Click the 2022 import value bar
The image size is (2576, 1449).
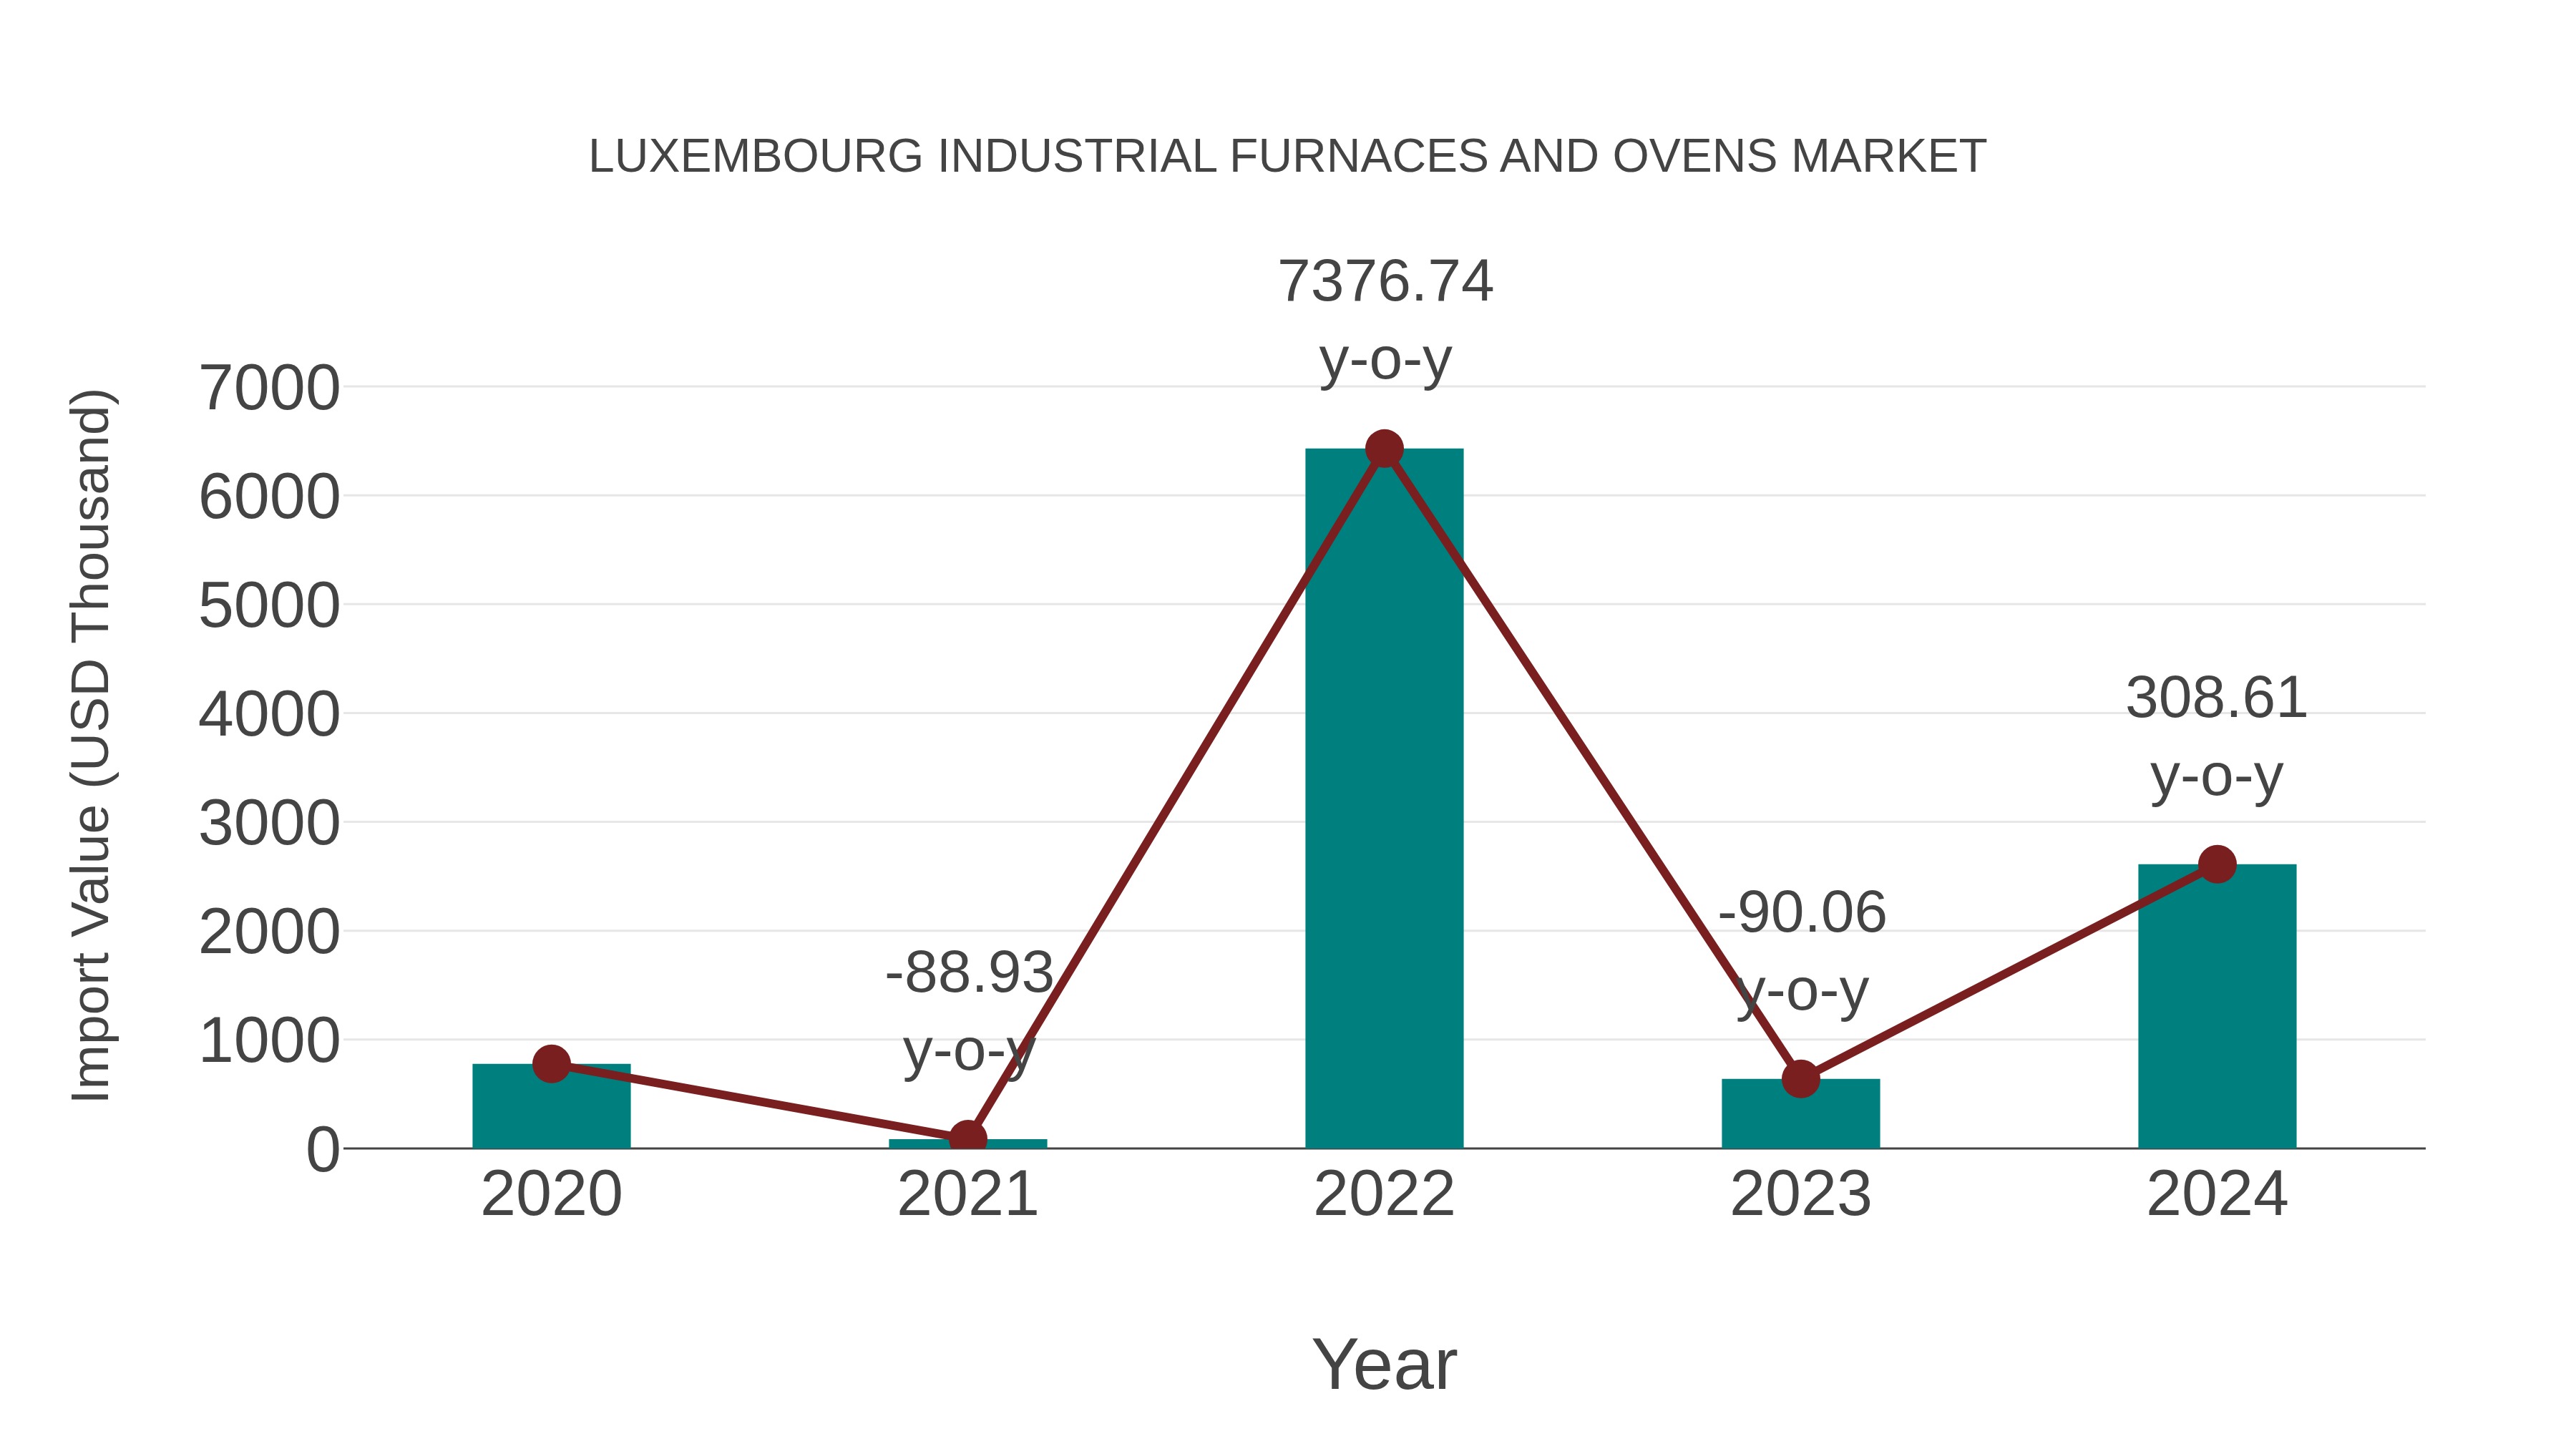pos(1384,798)
